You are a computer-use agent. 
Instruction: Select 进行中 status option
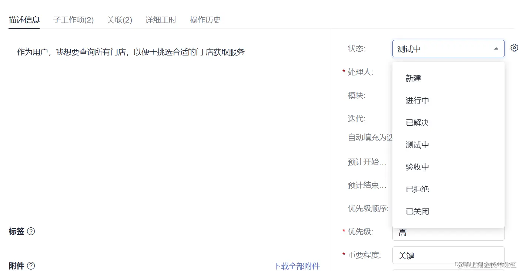point(448,101)
